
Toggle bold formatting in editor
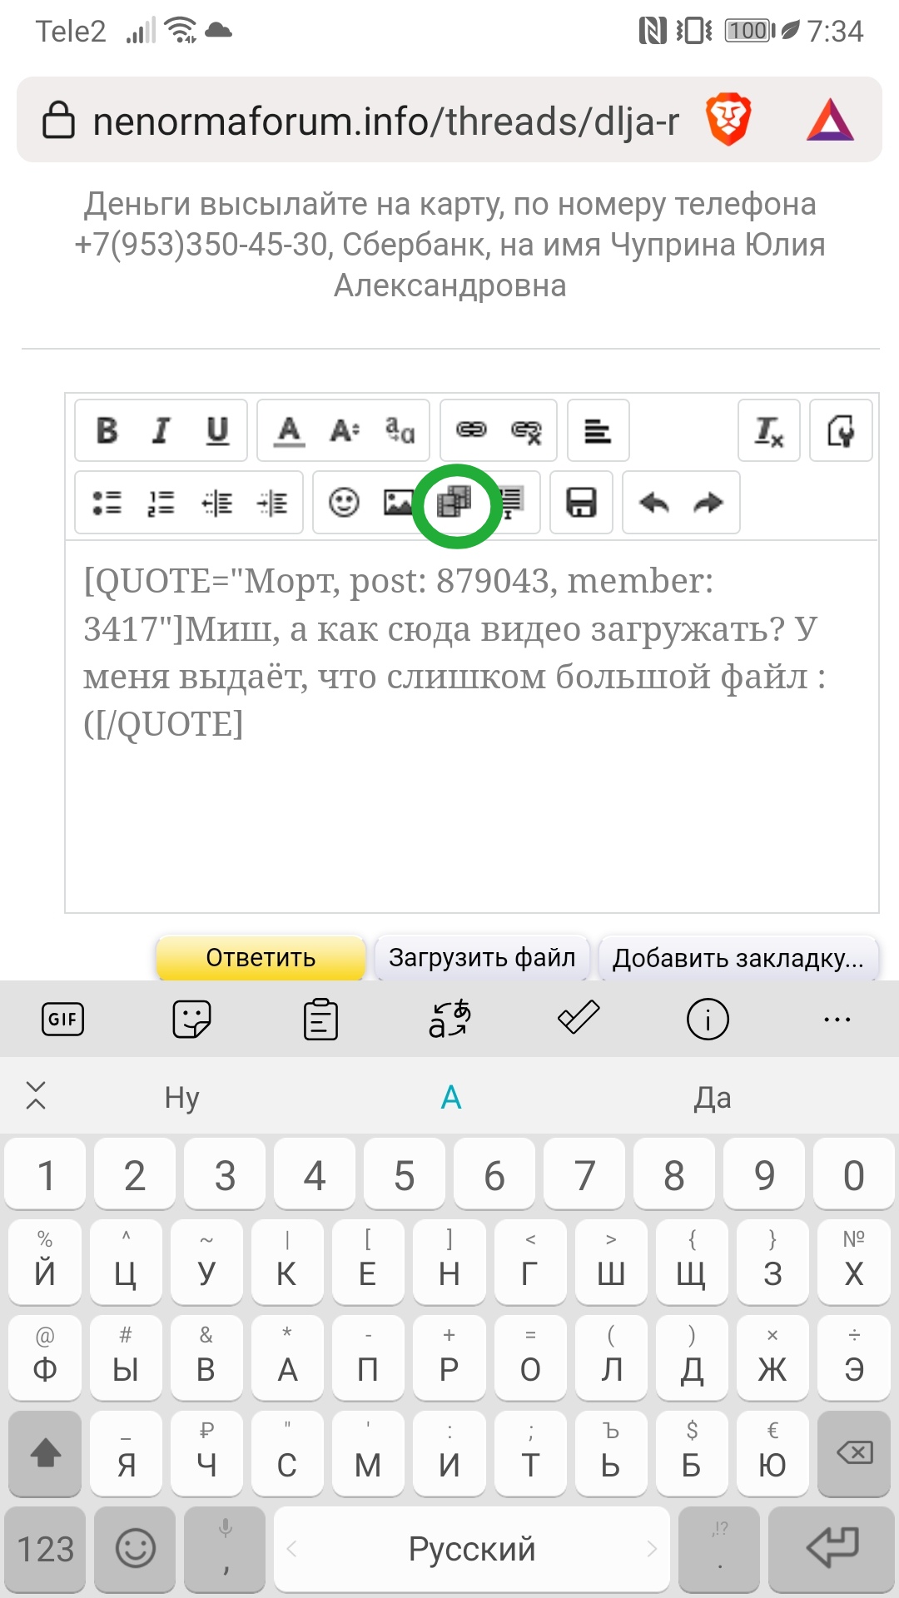click(107, 430)
